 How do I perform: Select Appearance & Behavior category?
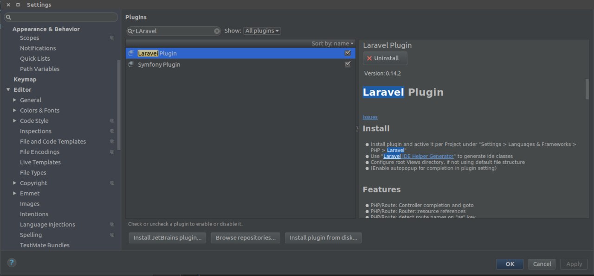tap(46, 29)
